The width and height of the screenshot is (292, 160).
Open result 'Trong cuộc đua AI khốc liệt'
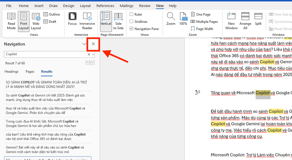[x=48, y=124]
